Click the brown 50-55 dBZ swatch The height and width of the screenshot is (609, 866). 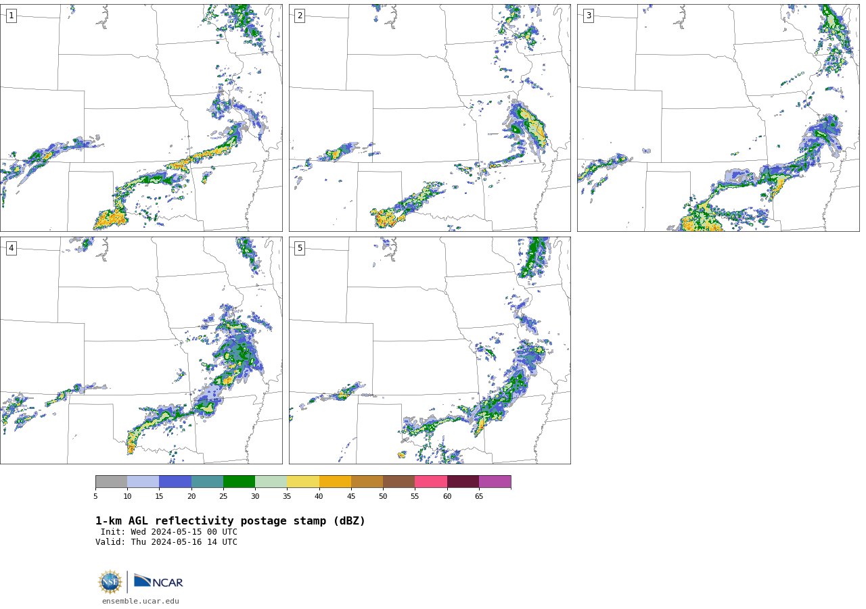(x=399, y=482)
